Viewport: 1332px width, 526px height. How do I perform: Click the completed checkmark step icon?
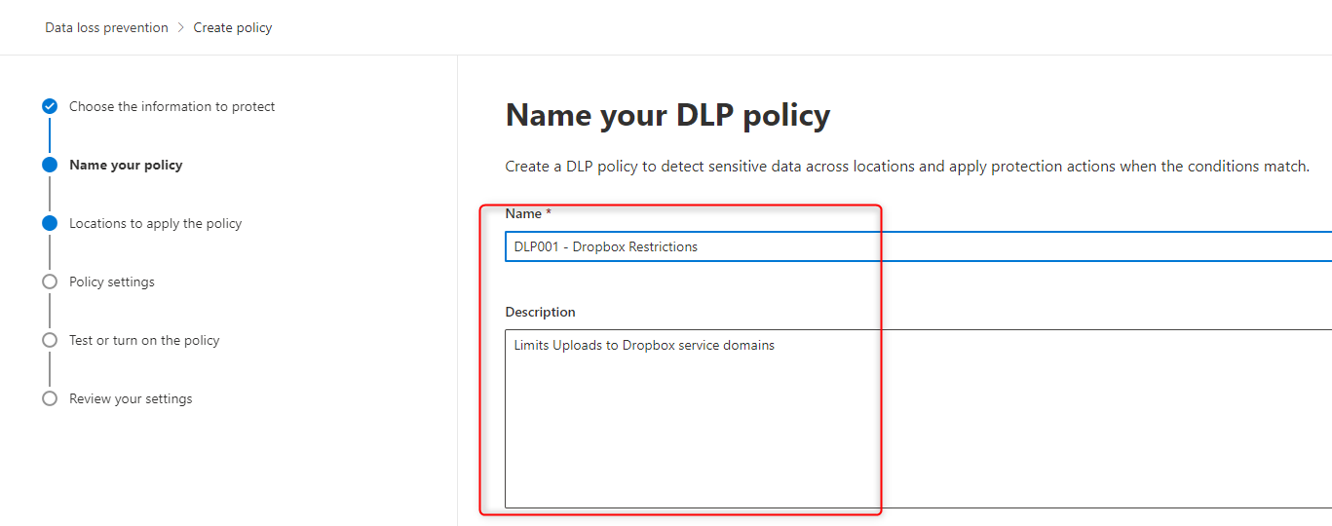click(x=50, y=106)
